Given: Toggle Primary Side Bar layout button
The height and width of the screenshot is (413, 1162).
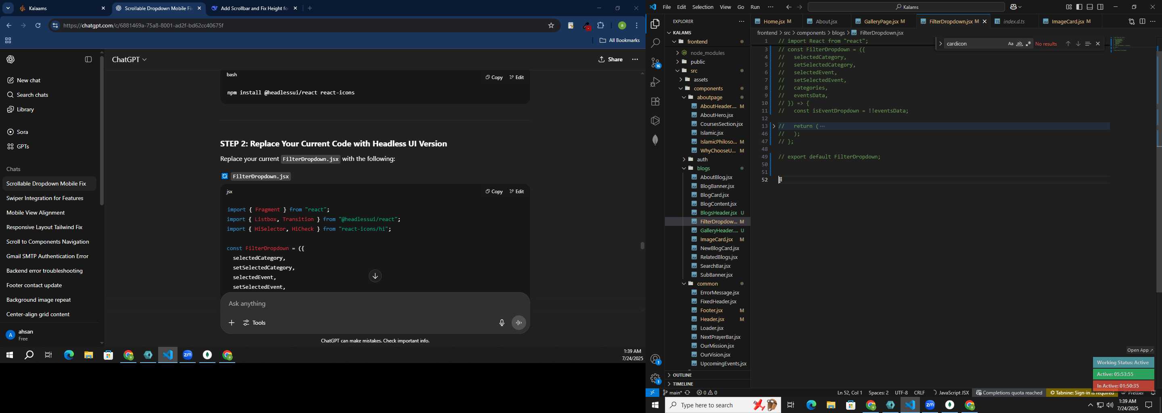Looking at the screenshot, I should pyautogui.click(x=1079, y=7).
